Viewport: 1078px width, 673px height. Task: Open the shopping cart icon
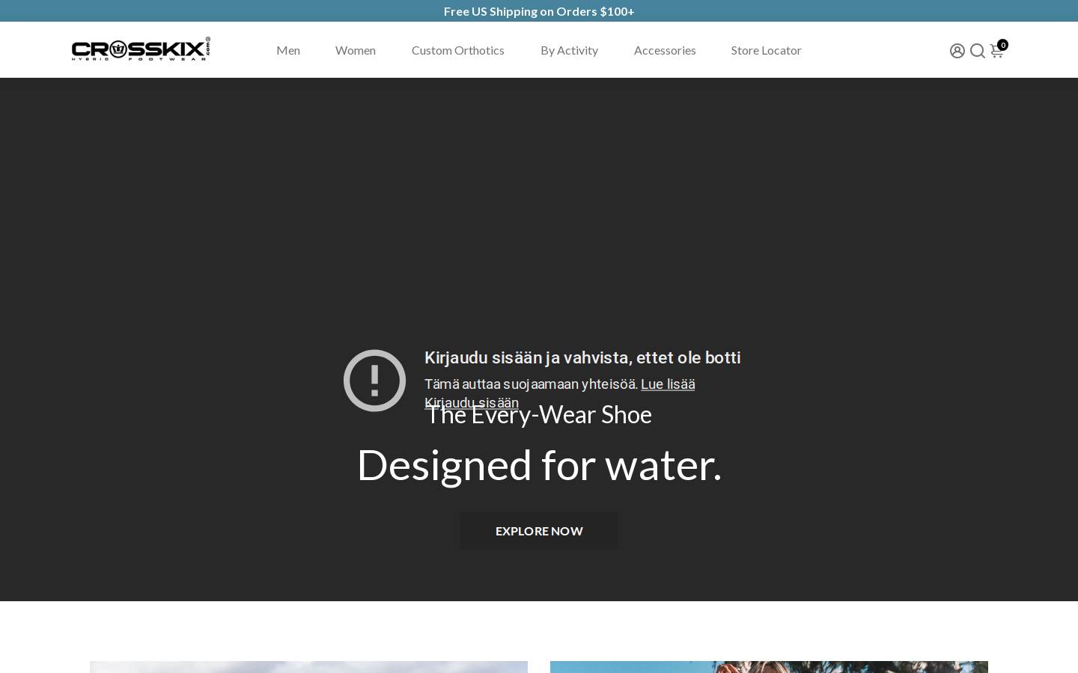point(997,50)
